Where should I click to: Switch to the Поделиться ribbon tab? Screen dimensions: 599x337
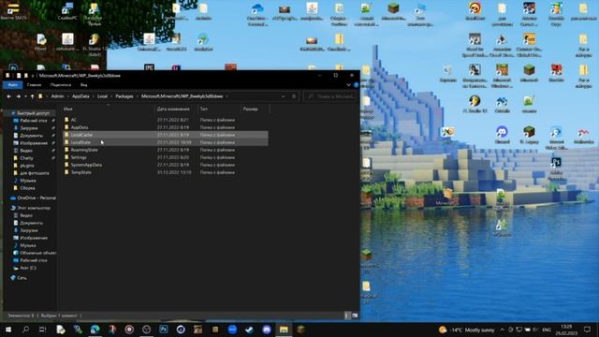(x=61, y=85)
